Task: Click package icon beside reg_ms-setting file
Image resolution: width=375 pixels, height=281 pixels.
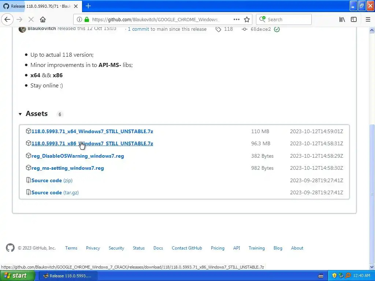Action: pos(28,168)
